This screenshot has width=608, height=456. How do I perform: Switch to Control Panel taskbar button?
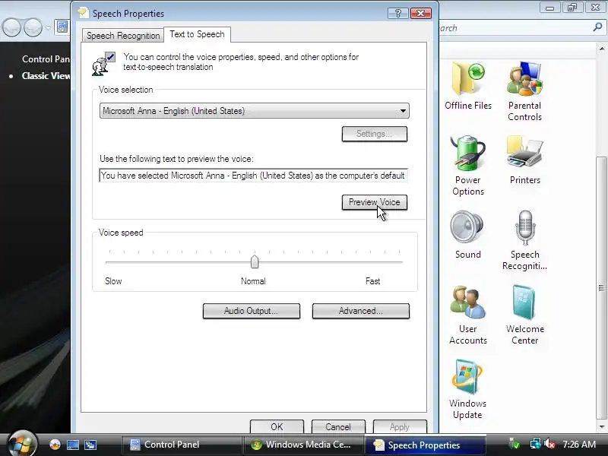182,445
